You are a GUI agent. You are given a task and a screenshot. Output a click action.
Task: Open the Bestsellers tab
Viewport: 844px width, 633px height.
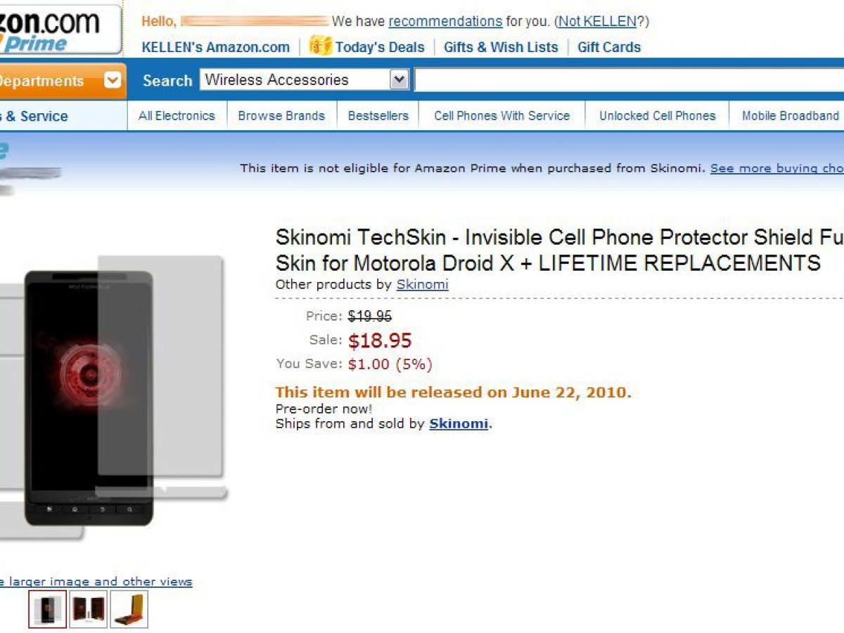click(x=378, y=116)
